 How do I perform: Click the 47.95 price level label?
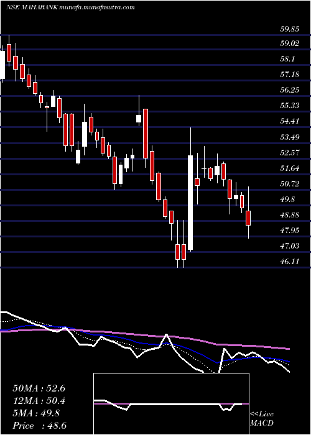[289, 231]
